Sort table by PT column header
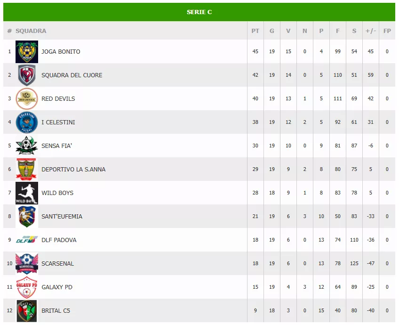 point(255,31)
